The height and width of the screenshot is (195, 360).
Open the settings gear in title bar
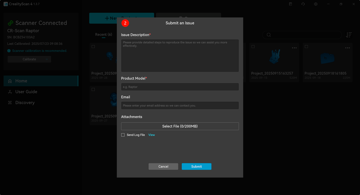[x=316, y=4]
